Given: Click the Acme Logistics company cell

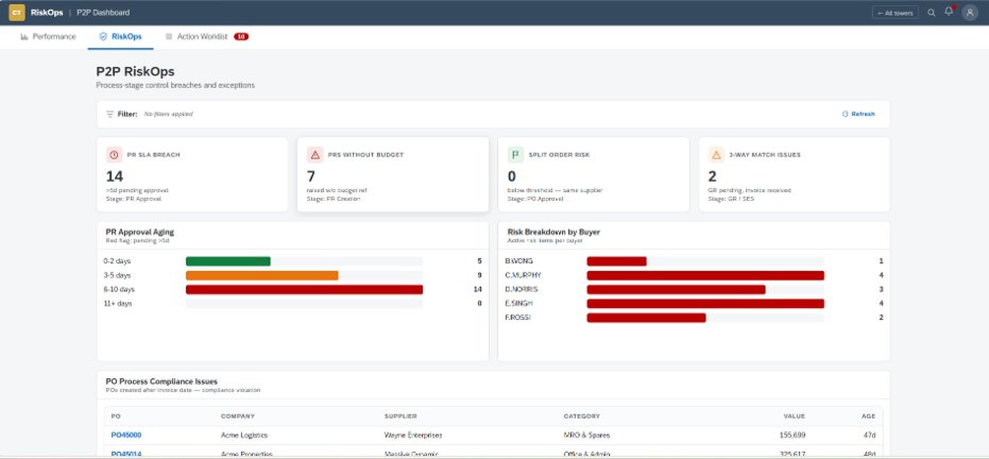Looking at the screenshot, I should click(x=244, y=435).
